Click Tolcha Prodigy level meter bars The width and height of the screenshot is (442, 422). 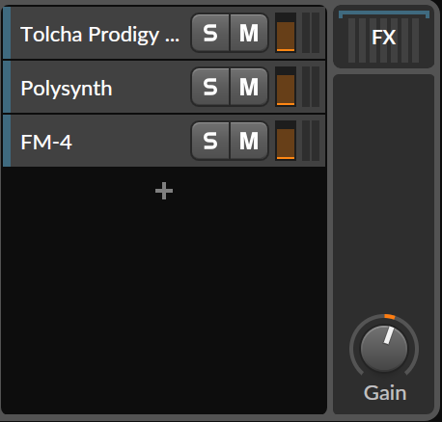311,33
